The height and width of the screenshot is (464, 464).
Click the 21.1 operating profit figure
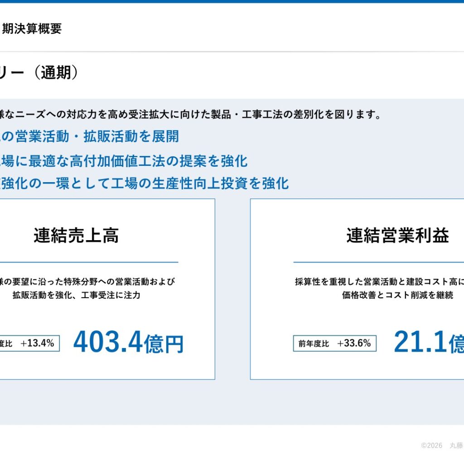click(x=420, y=342)
